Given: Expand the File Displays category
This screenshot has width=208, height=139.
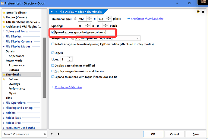Looking at the screenshot, I should click(x=4, y=37).
